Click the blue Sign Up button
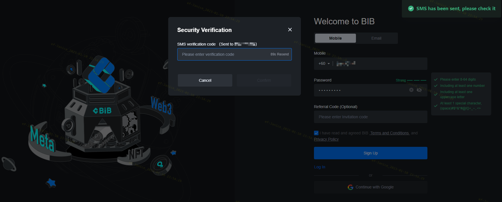The height and width of the screenshot is (202, 502). click(x=371, y=153)
